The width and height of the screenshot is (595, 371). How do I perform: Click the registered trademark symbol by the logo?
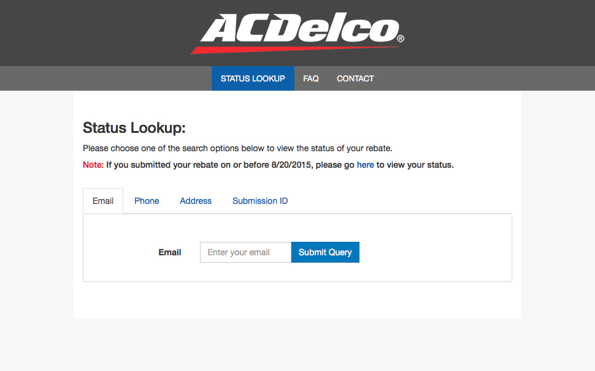click(x=401, y=39)
